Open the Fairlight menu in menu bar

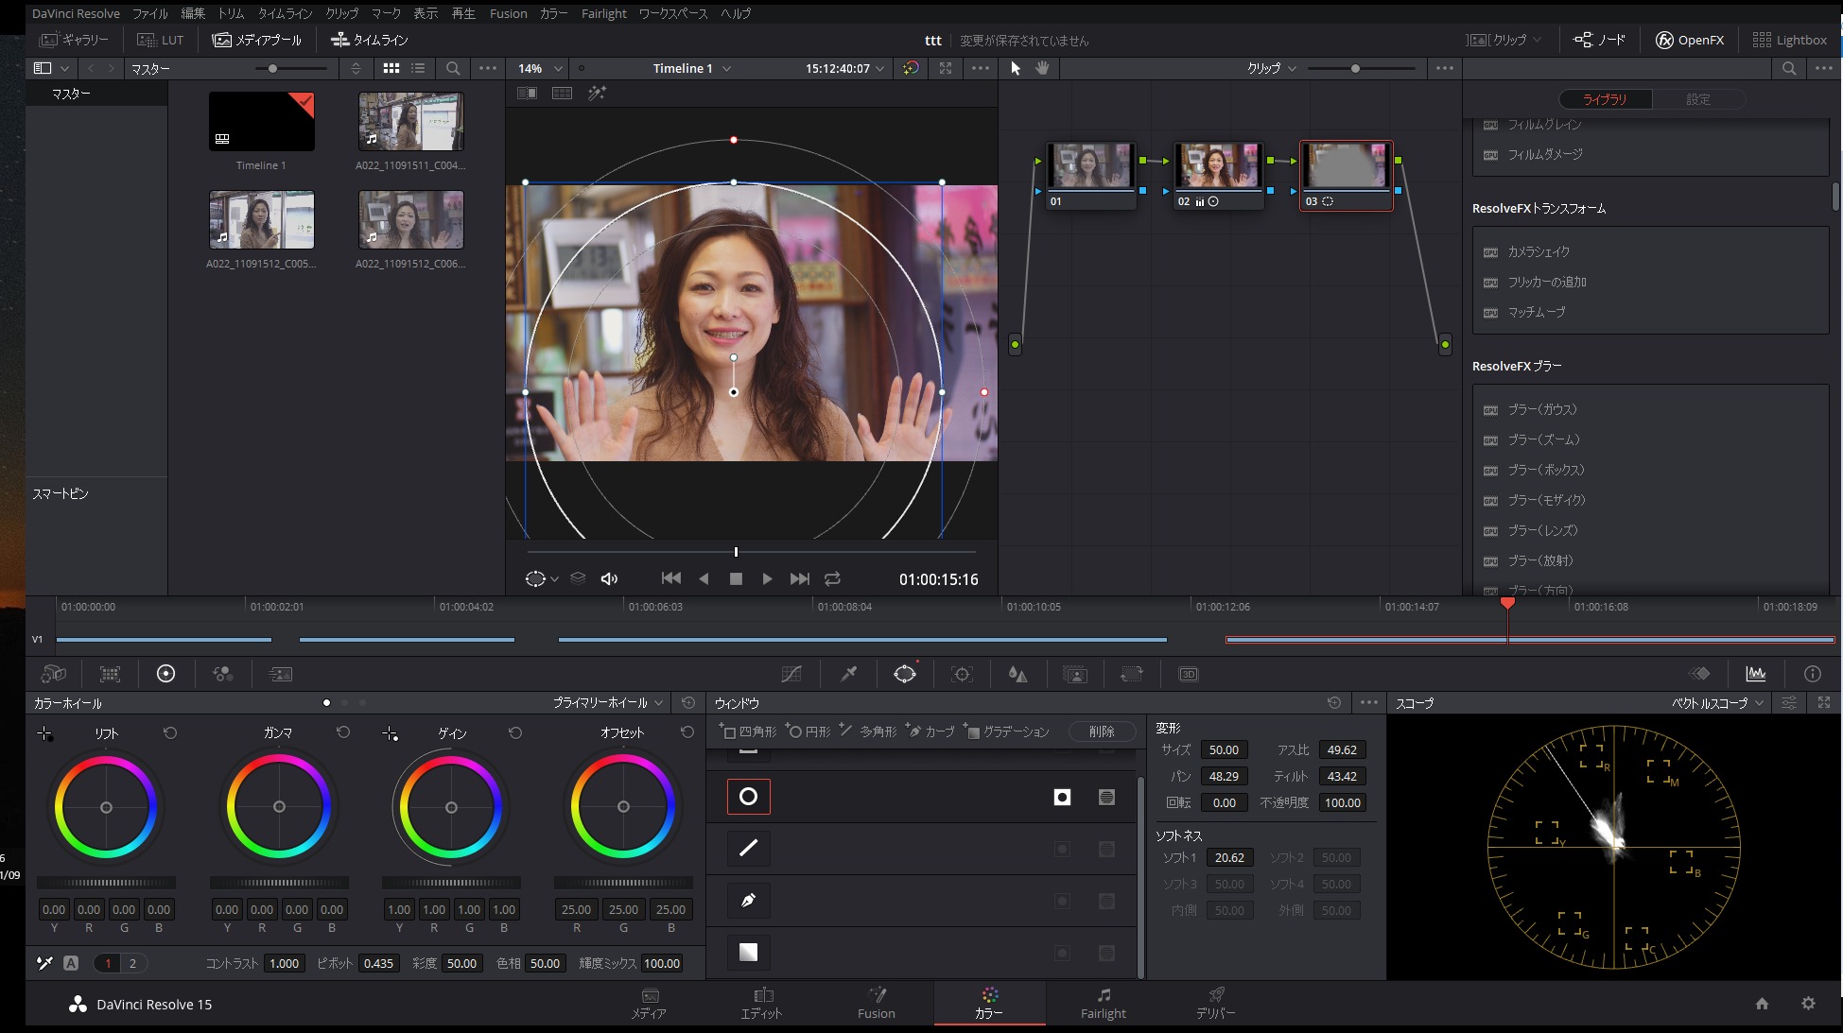click(603, 13)
